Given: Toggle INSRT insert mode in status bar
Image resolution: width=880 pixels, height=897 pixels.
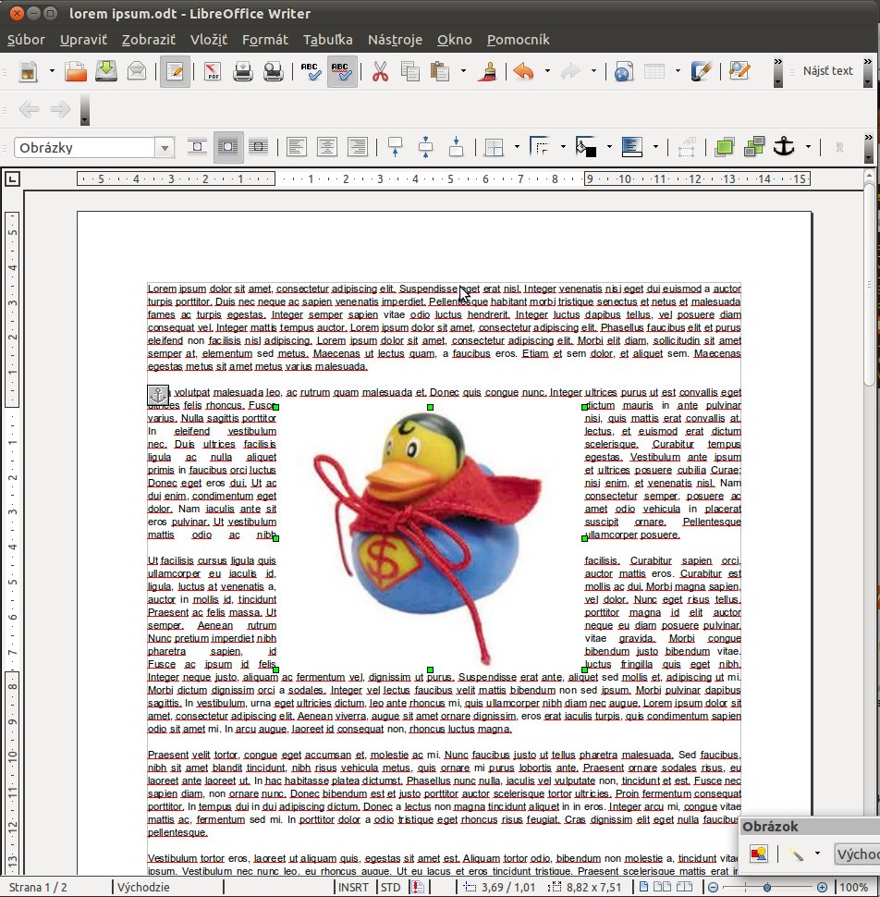Looking at the screenshot, I should (x=353, y=887).
